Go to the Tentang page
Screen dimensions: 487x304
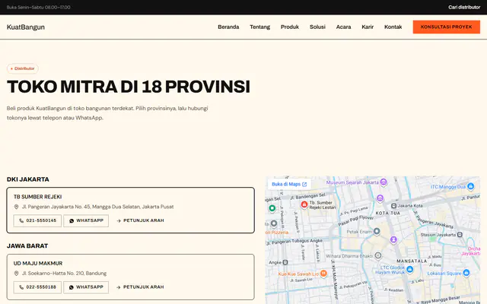(x=259, y=27)
